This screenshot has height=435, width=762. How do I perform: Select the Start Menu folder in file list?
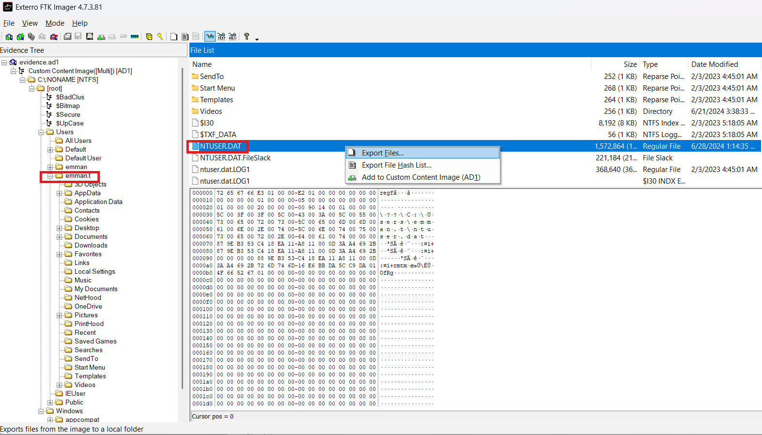pos(475,88)
